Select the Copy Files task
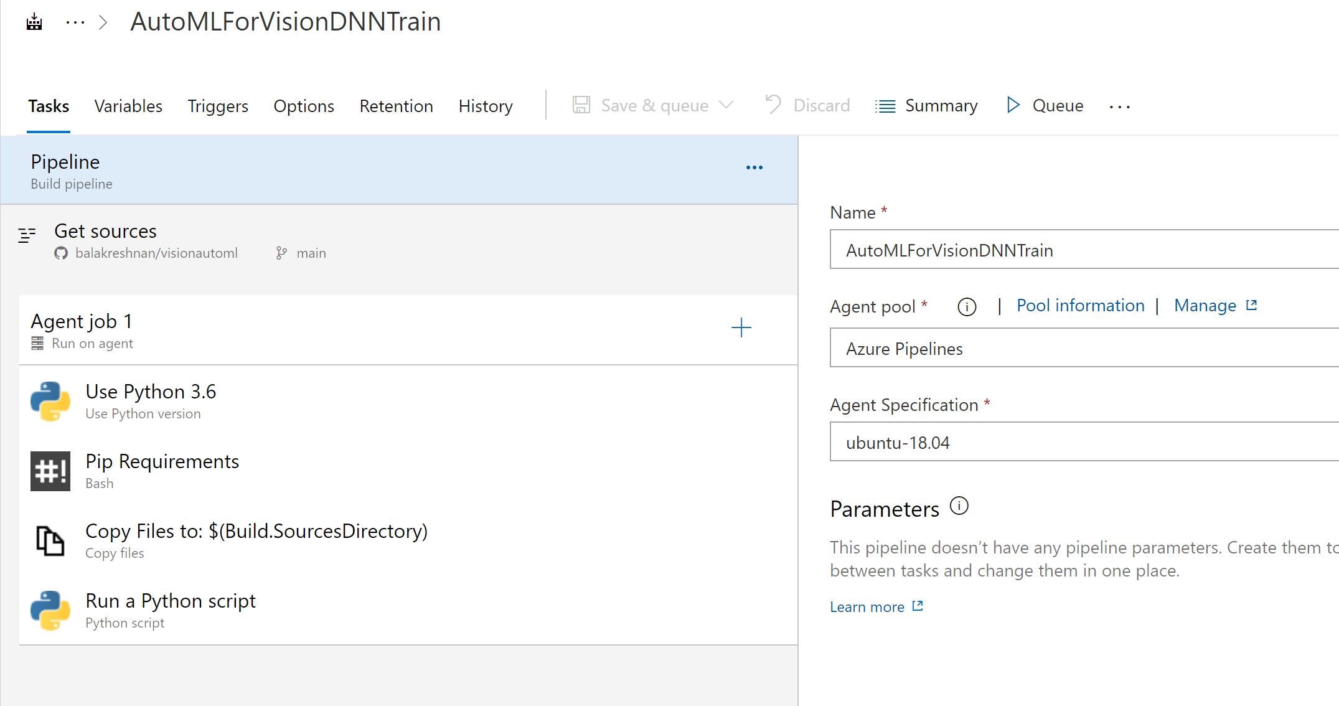The image size is (1339, 706). 256,540
